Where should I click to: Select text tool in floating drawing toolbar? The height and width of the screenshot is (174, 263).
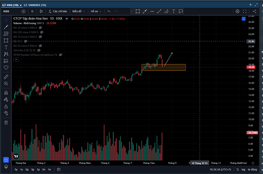coord(173,11)
